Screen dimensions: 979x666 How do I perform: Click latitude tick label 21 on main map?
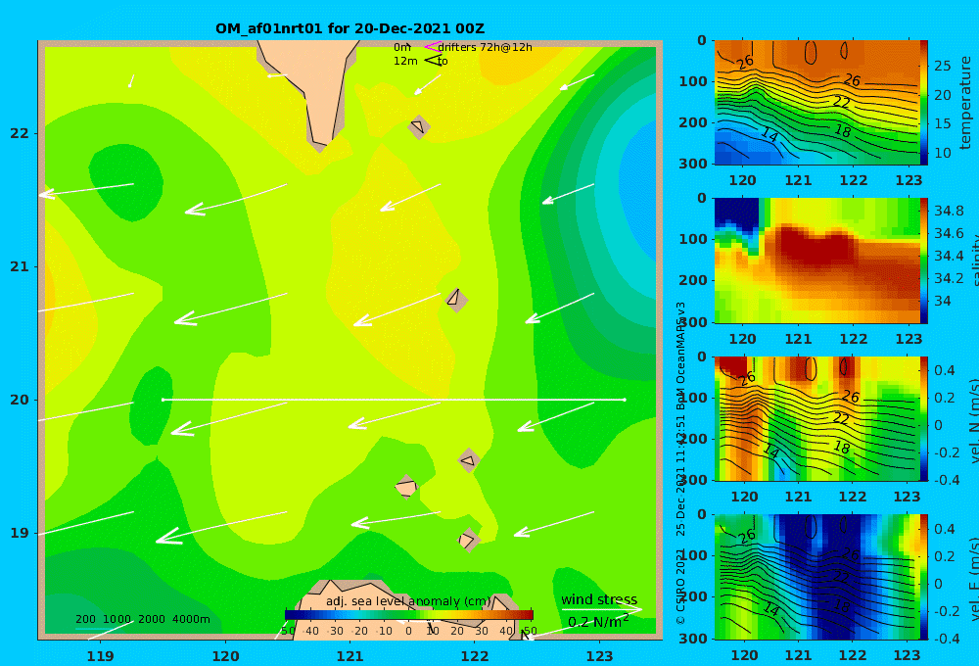20,266
